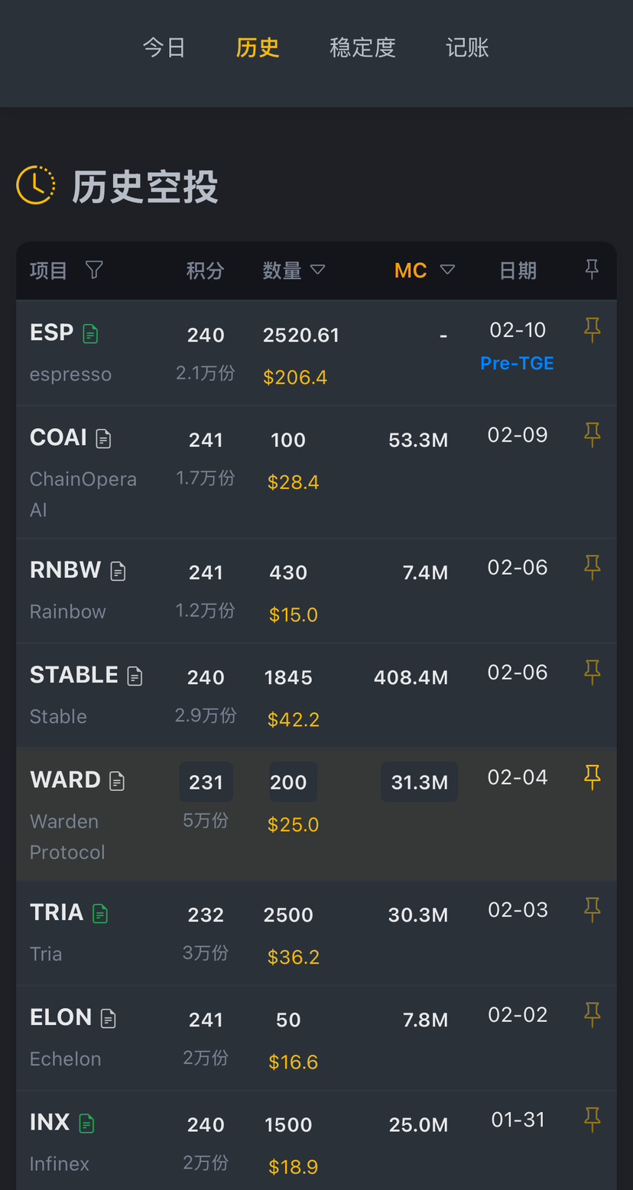Open the 记账 tab
Screen dimensions: 633x1190
[x=467, y=47]
